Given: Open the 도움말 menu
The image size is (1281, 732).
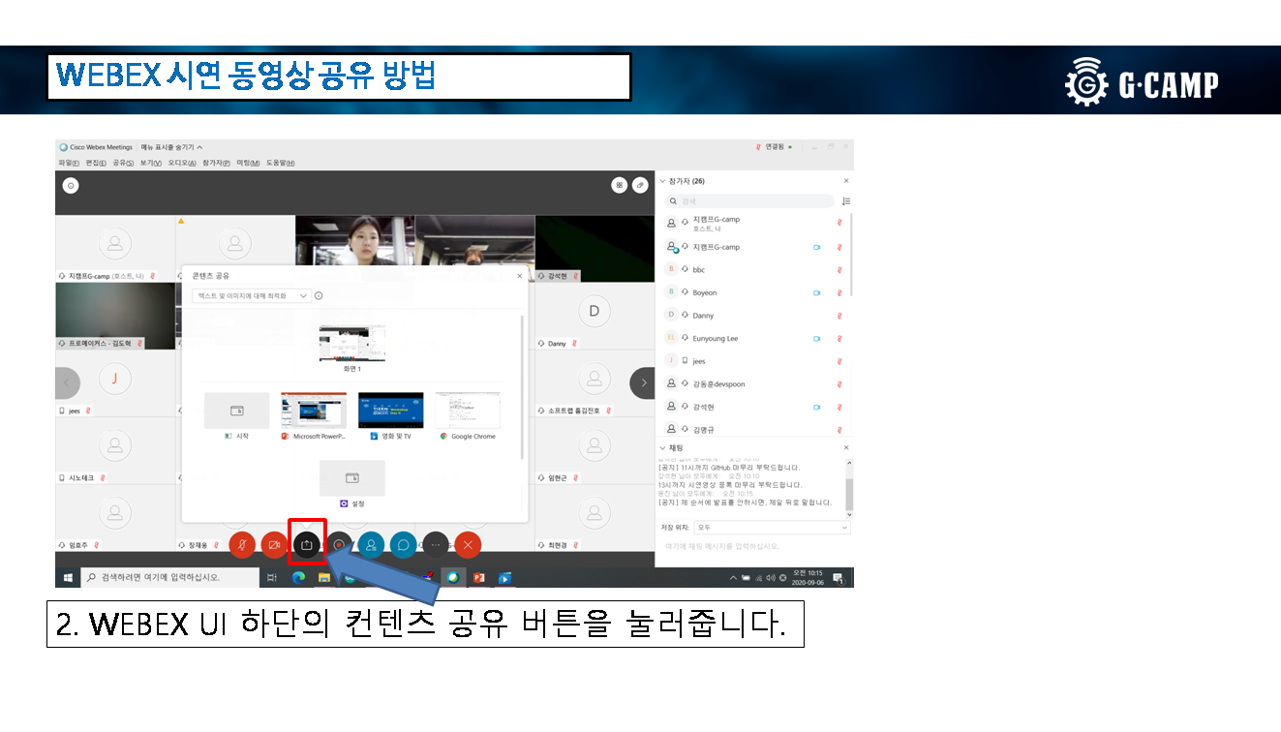Looking at the screenshot, I should 281,163.
